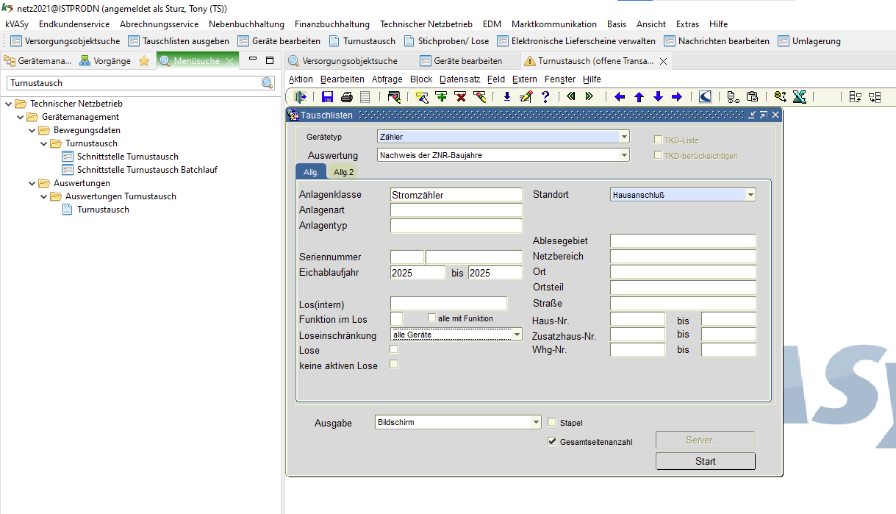Click the blue left arrow navigation icon
Image resolution: width=896 pixels, height=514 pixels.
620,96
